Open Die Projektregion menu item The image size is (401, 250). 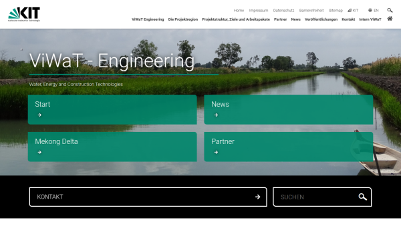[183, 19]
